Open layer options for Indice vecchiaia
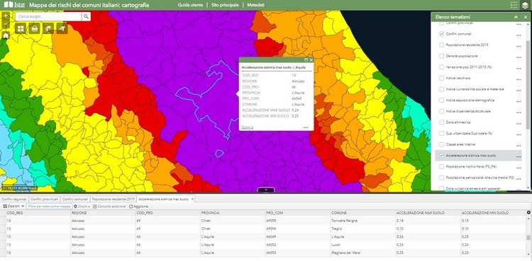The height and width of the screenshot is (261, 532). (x=519, y=79)
